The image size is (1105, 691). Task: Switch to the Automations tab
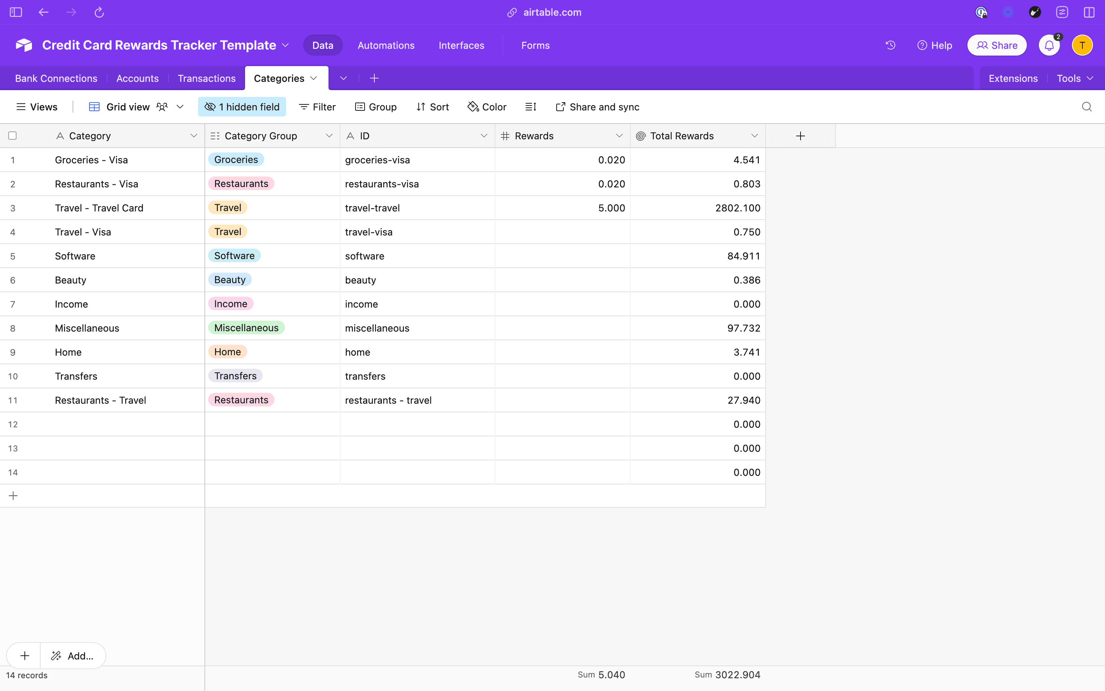pyautogui.click(x=386, y=45)
